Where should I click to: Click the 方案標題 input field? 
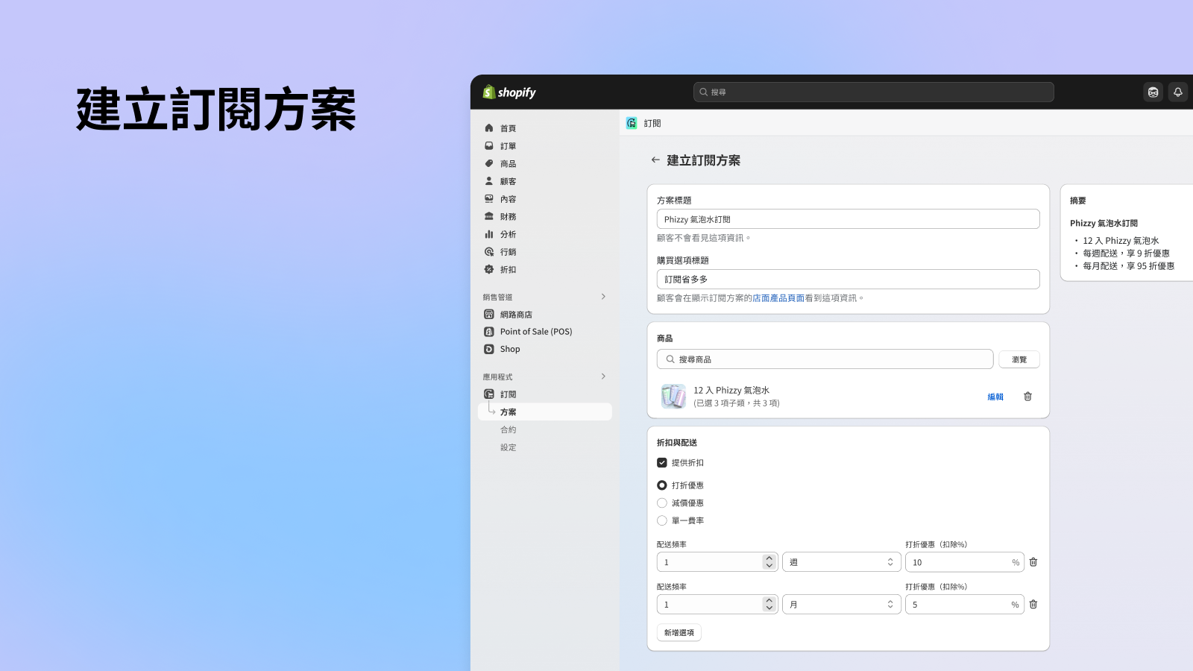pos(848,219)
